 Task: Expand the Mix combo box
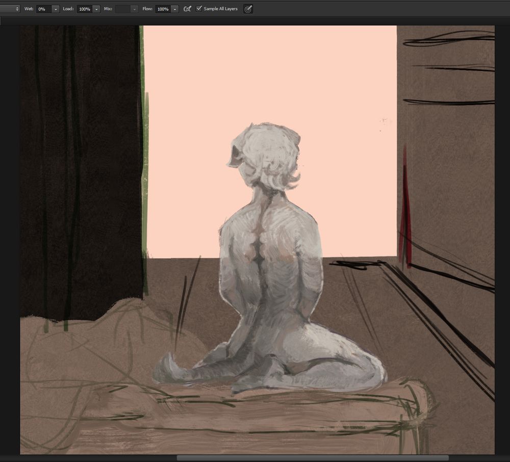pos(134,9)
